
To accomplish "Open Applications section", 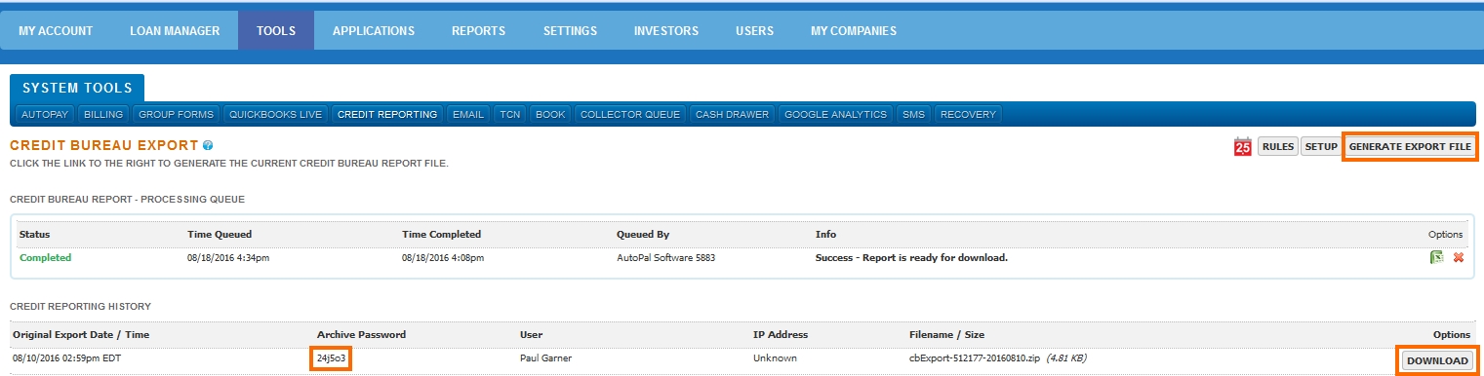I will pos(374,31).
